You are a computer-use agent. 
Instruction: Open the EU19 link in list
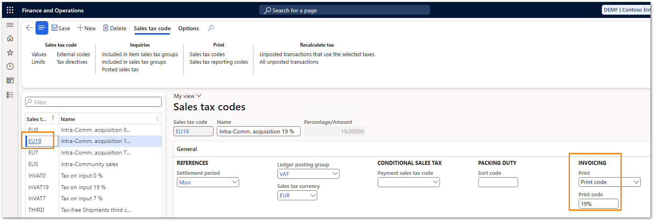point(35,141)
